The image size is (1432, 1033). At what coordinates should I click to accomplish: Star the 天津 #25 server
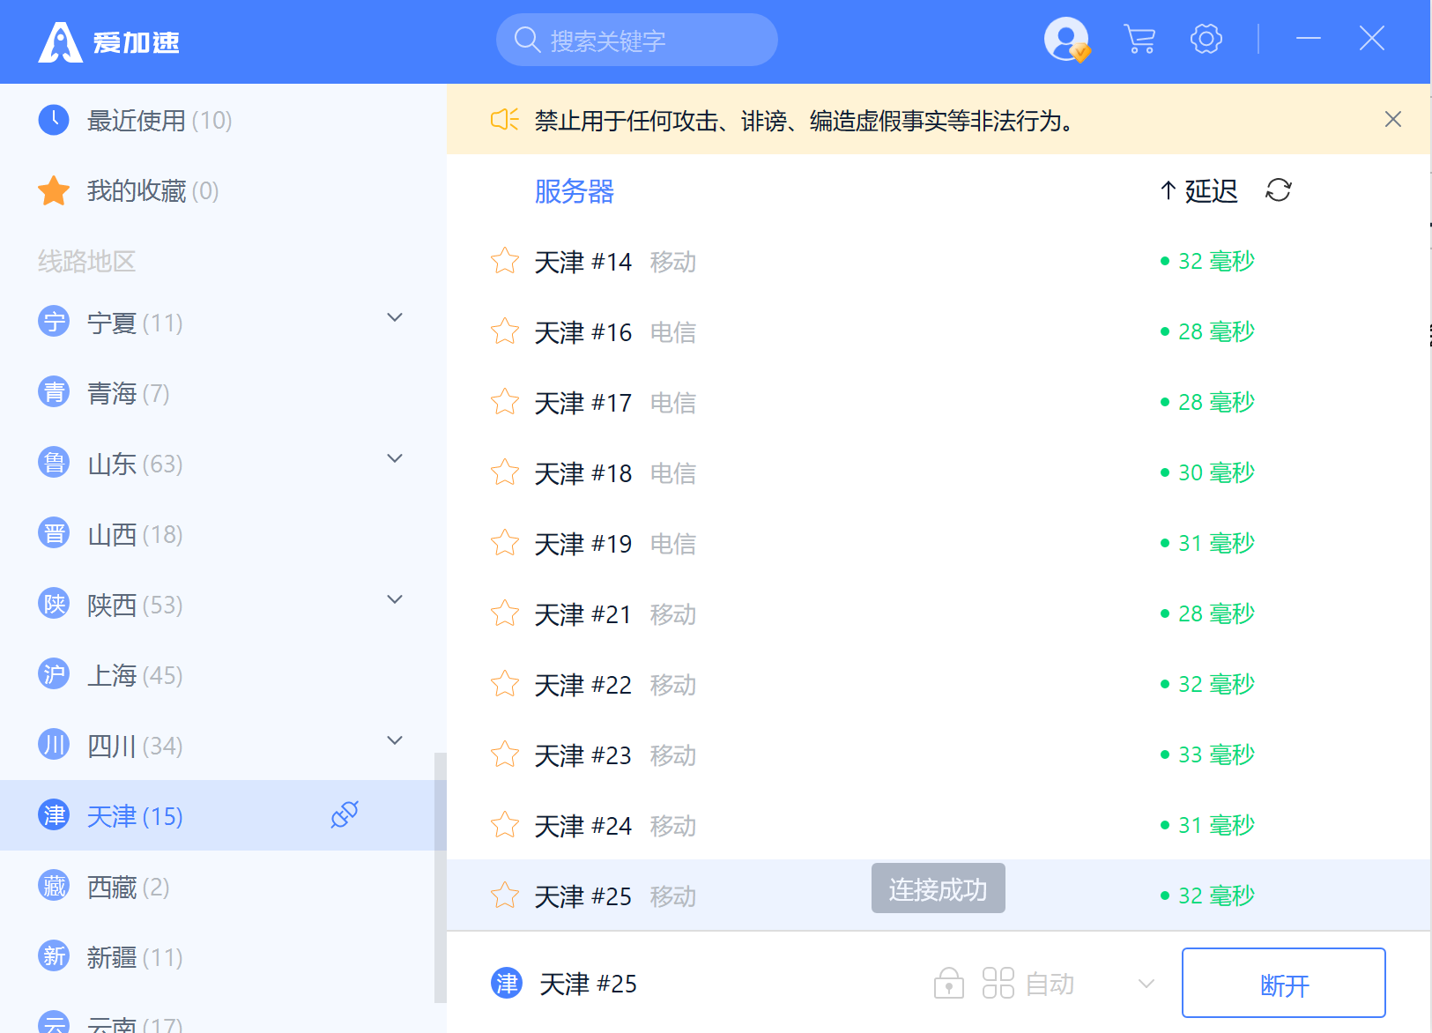[505, 896]
